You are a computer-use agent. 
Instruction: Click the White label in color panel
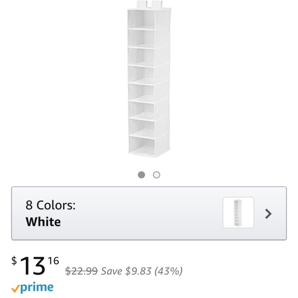pos(43,222)
